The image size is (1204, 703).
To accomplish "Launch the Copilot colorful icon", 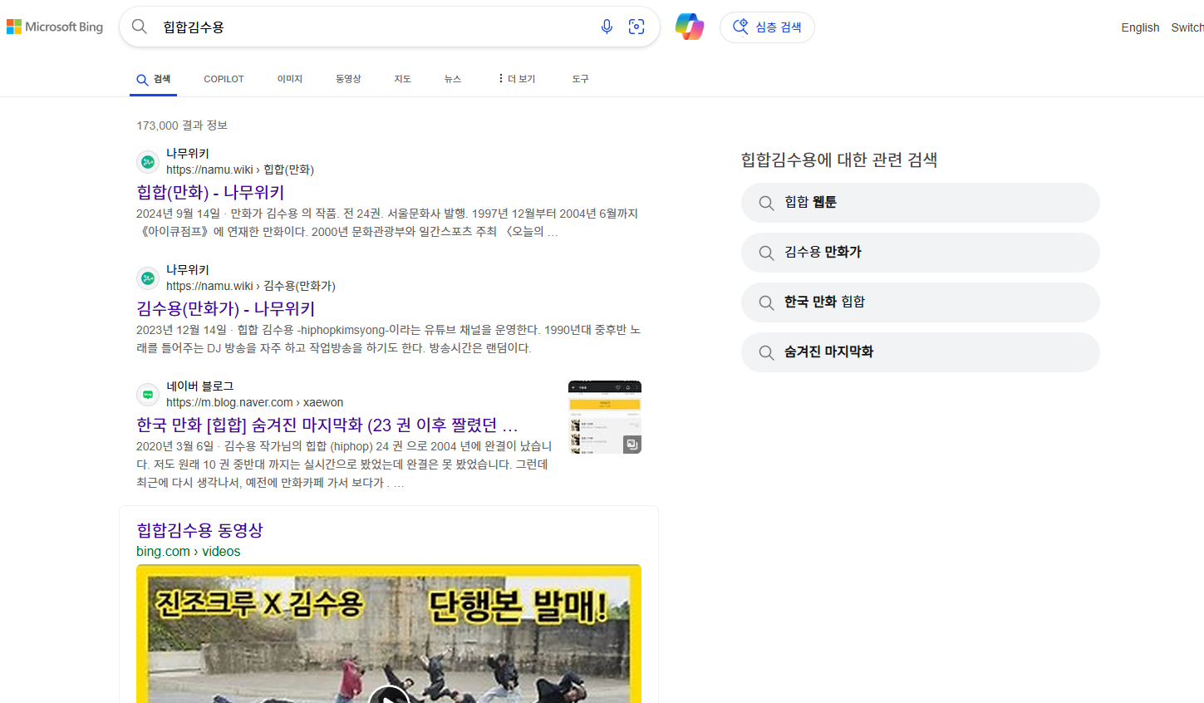I will pos(689,27).
